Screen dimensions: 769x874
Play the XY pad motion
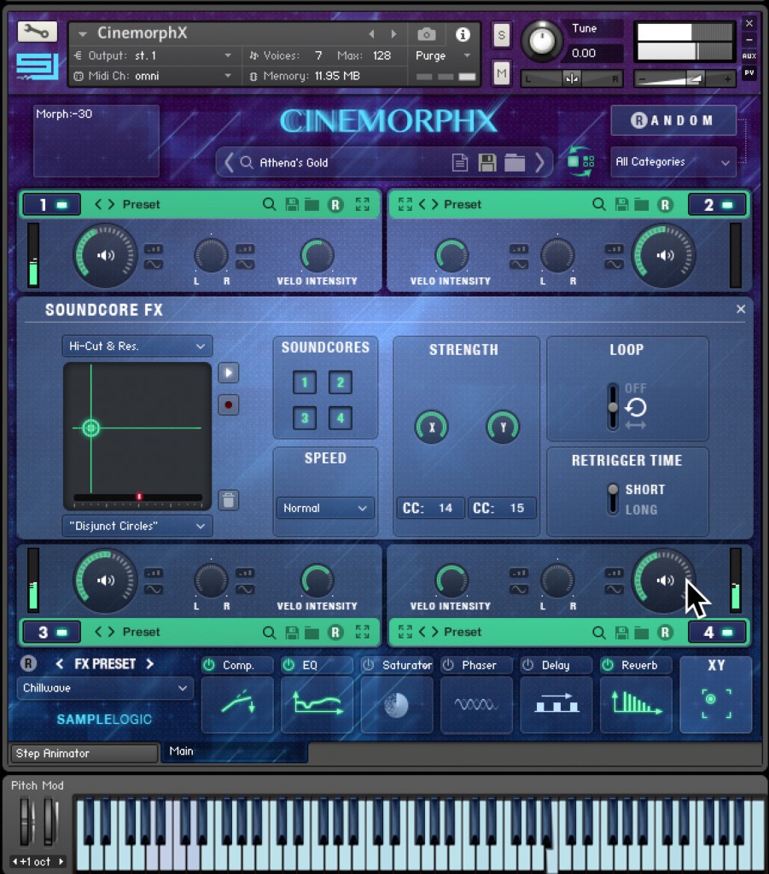coord(229,373)
